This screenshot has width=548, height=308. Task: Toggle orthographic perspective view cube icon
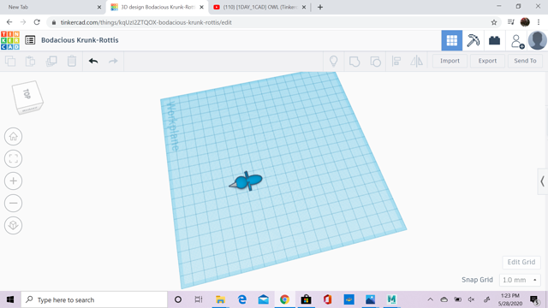pyautogui.click(x=14, y=225)
